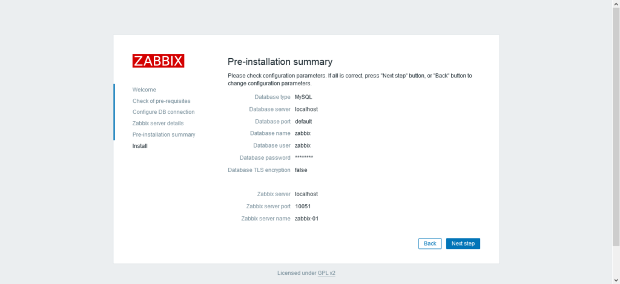This screenshot has height=284, width=620.
Task: Click the Database port default value
Action: click(x=304, y=122)
